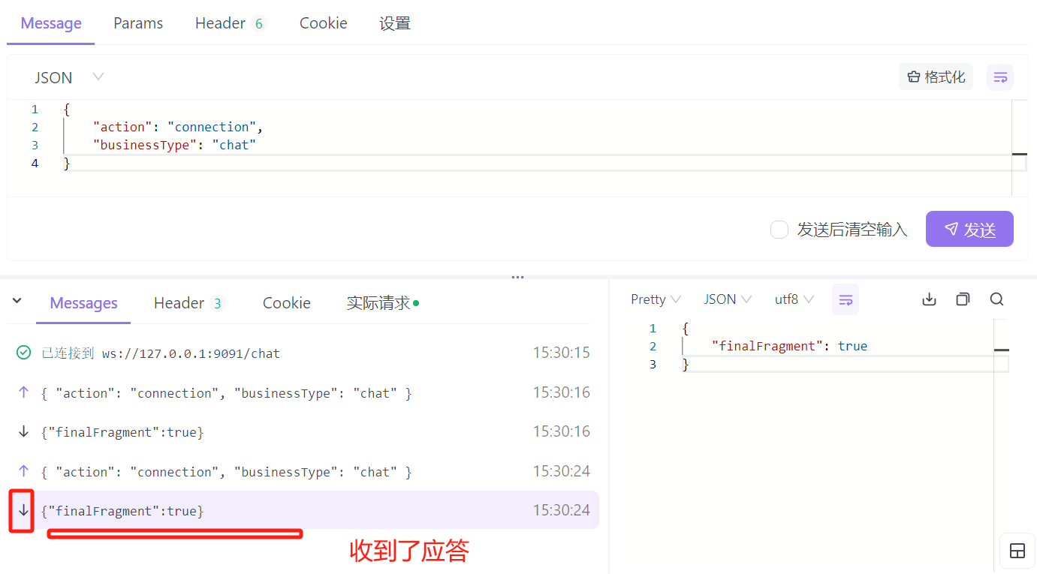Click the 15:30:15 timestamp
The width and height of the screenshot is (1037, 574).
pyautogui.click(x=562, y=353)
